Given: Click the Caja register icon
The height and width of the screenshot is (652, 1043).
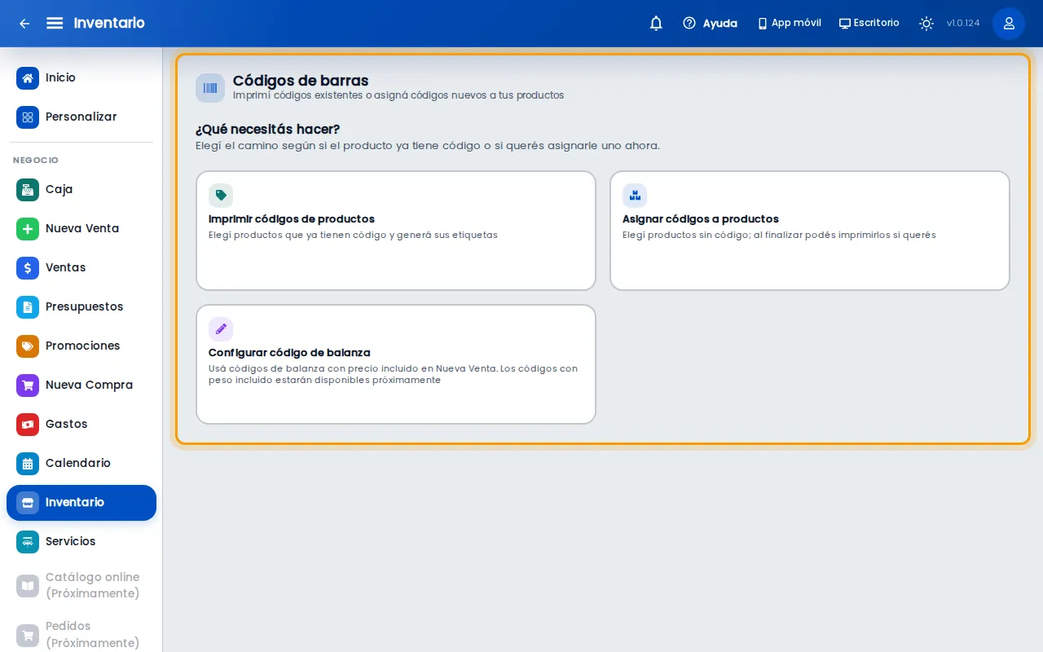Looking at the screenshot, I should coord(28,190).
